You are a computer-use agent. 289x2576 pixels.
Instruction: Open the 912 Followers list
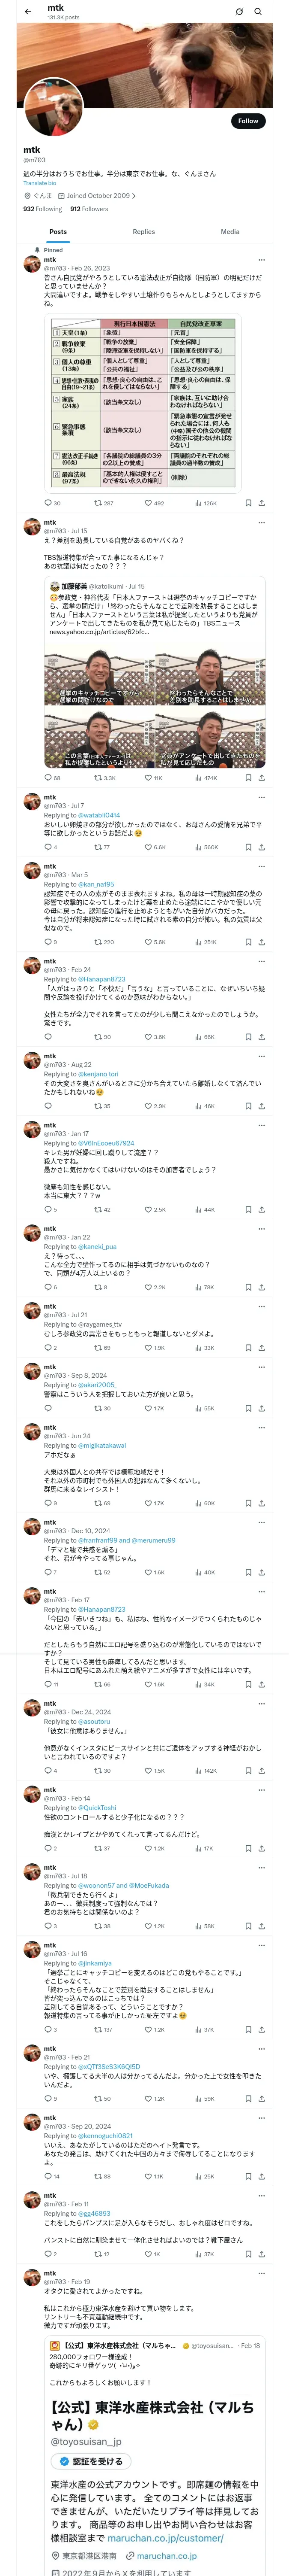(x=89, y=209)
